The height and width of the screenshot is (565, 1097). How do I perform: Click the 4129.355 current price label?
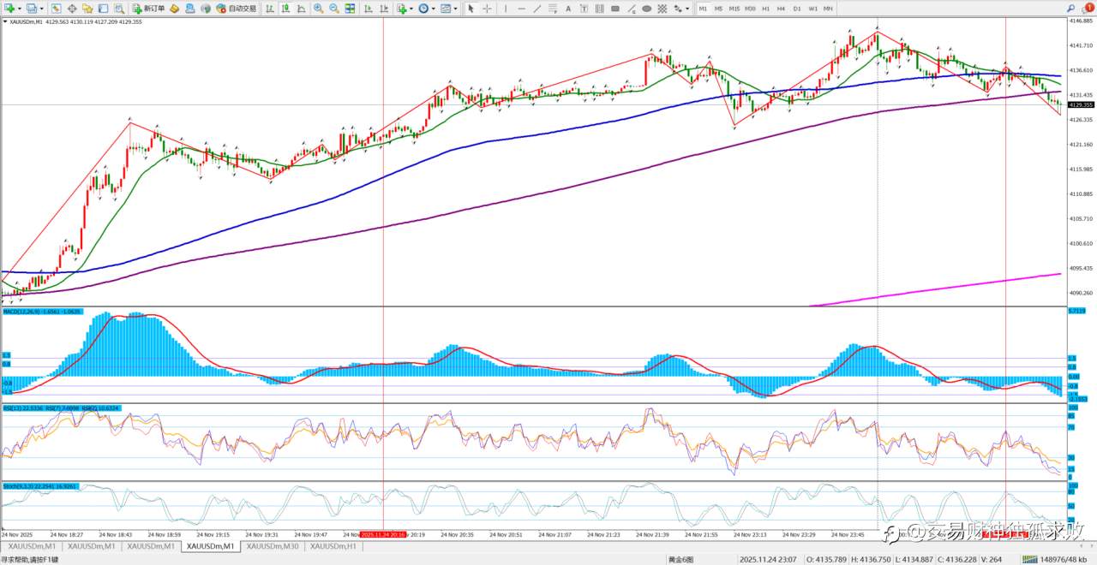1081,104
